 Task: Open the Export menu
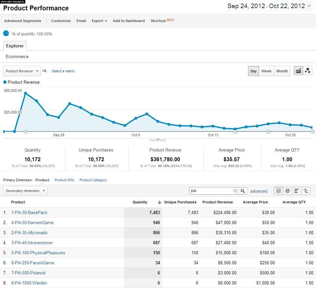(99, 21)
